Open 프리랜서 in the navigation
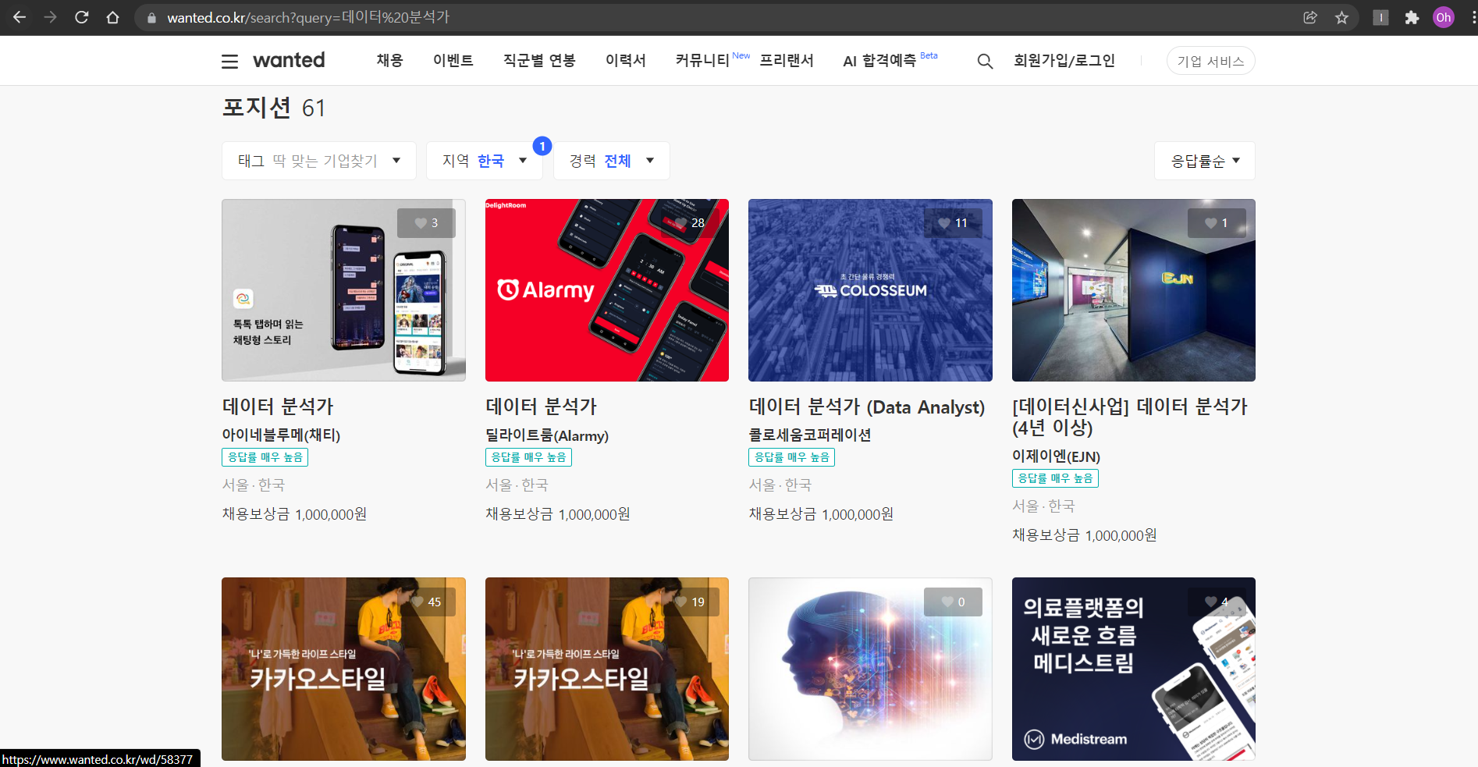 [x=787, y=61]
